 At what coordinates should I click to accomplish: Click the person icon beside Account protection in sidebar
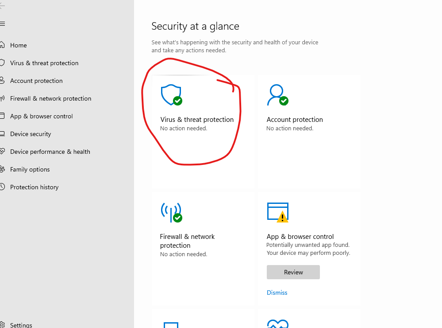(2, 81)
